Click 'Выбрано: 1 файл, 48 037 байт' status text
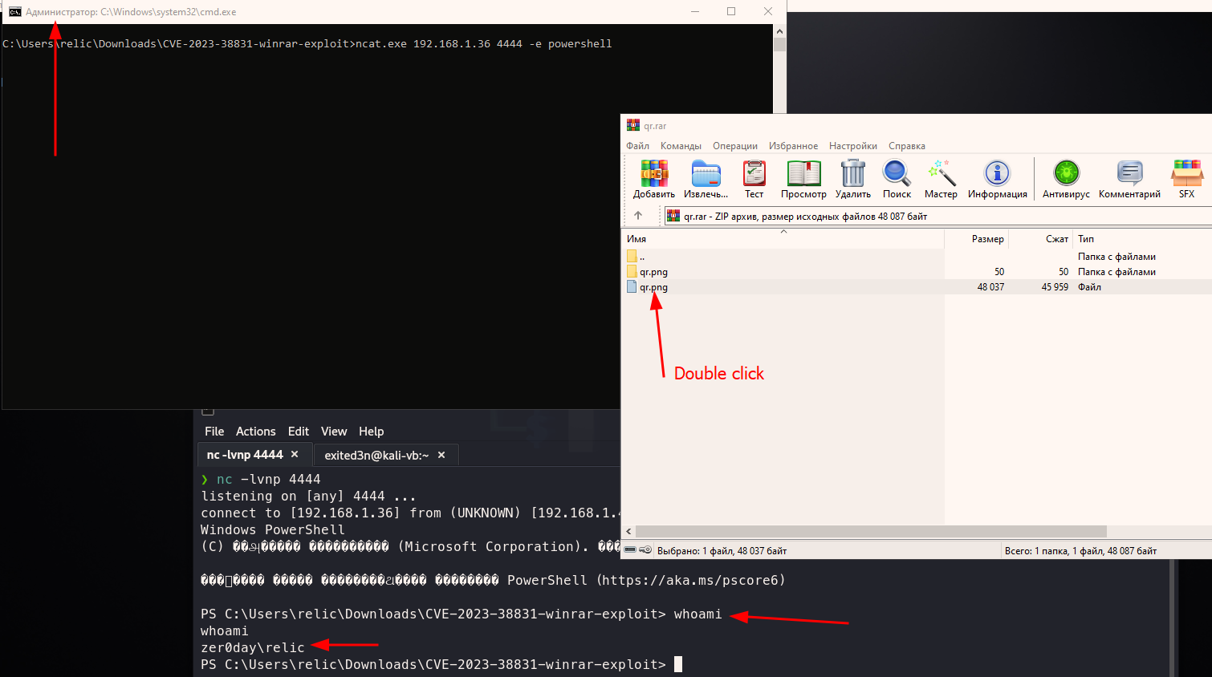Viewport: 1212px width, 677px height. 722,551
